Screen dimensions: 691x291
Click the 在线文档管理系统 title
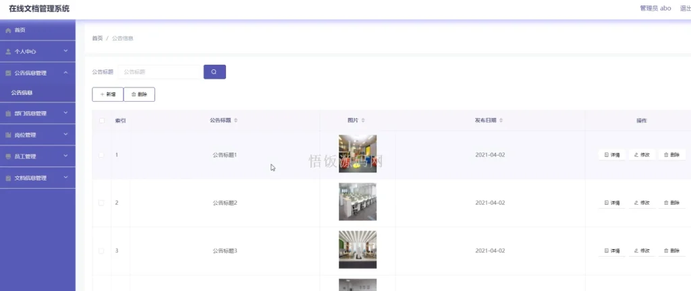39,9
